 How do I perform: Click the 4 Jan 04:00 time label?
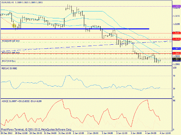click(151, 133)
